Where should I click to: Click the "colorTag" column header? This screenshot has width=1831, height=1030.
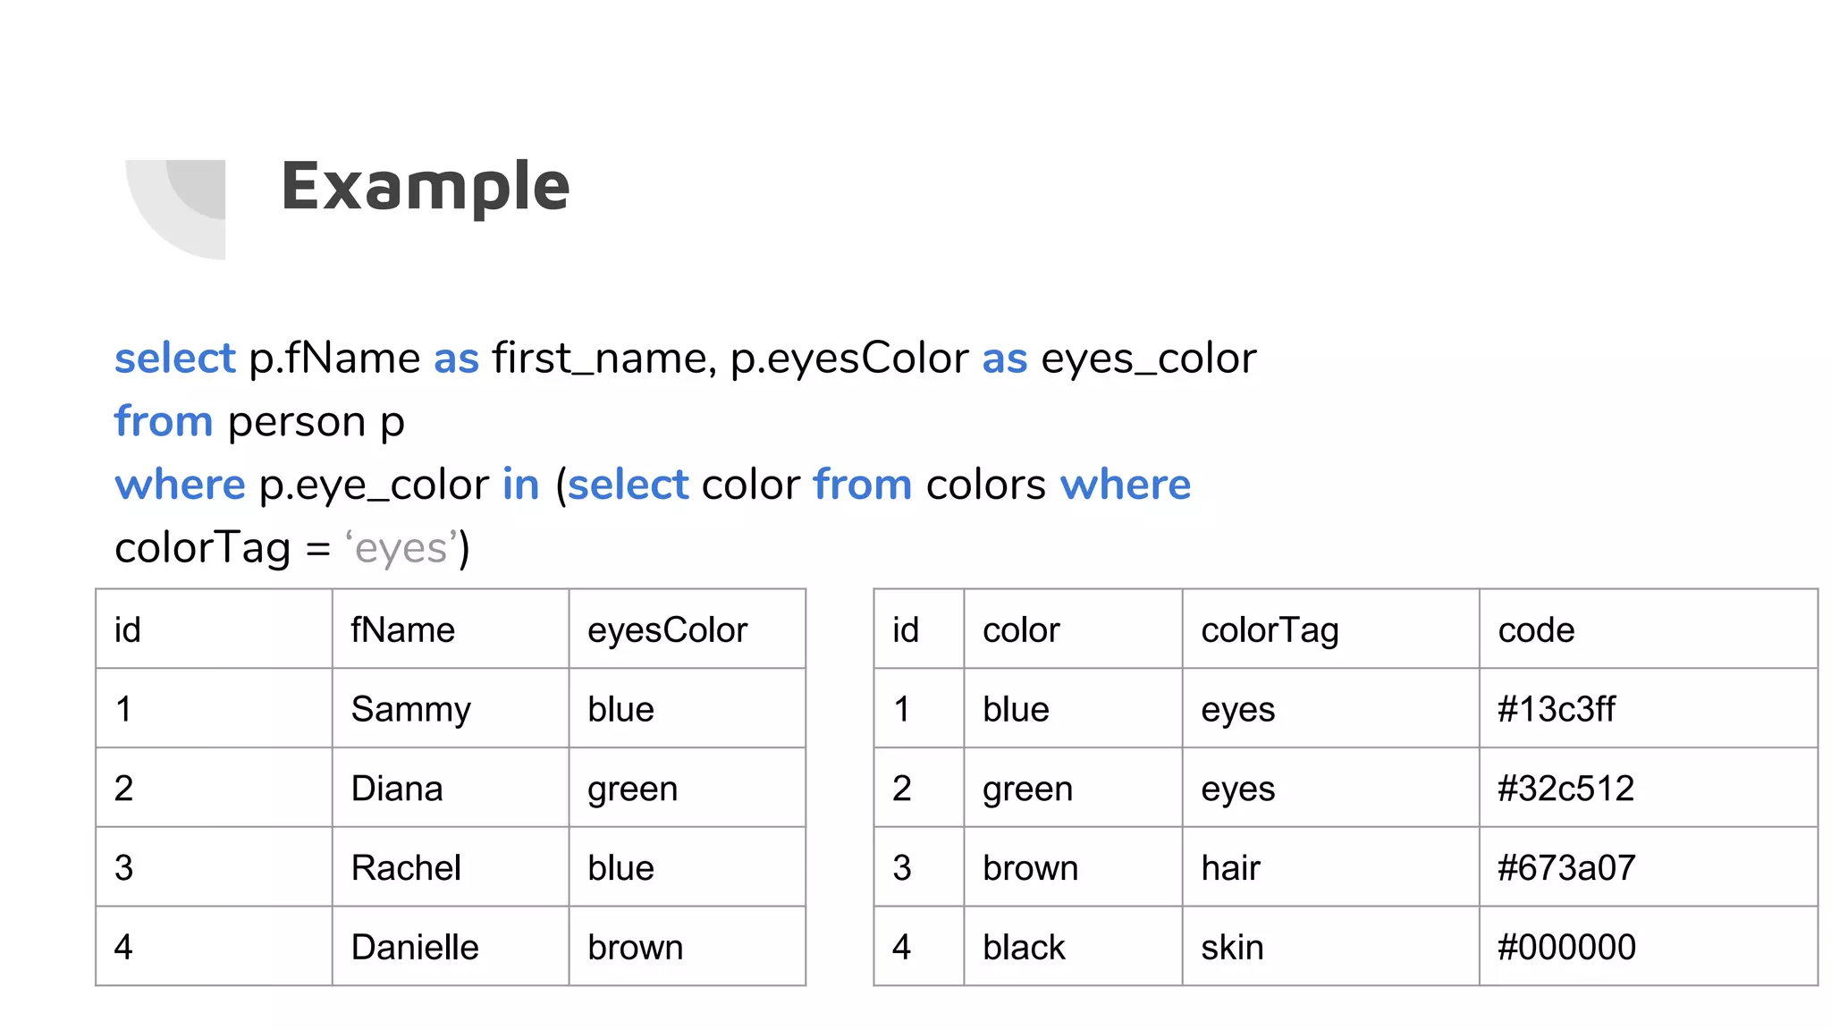(1270, 630)
